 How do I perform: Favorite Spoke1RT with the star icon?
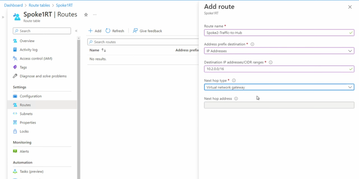click(86, 15)
